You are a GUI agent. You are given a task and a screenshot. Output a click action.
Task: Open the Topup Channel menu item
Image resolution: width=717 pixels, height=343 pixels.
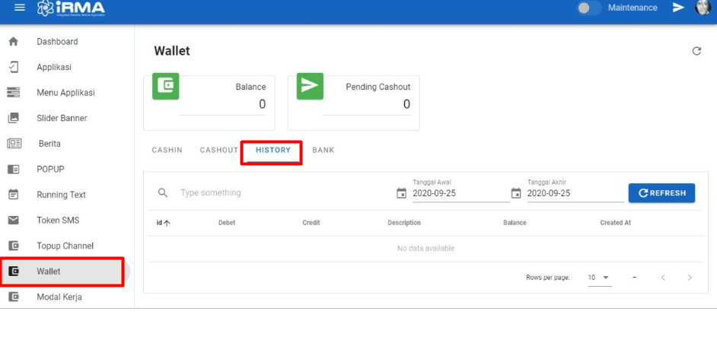(65, 246)
